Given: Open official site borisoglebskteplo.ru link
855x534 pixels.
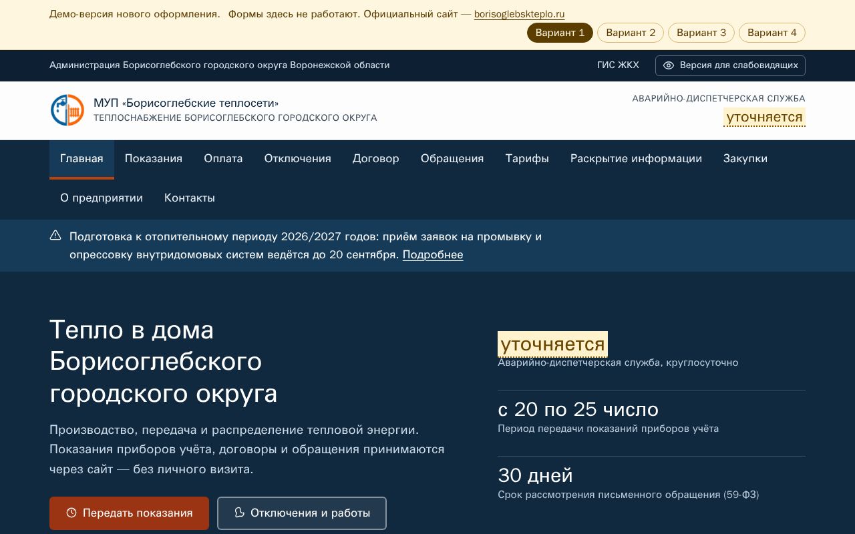Looking at the screenshot, I should 520,14.
